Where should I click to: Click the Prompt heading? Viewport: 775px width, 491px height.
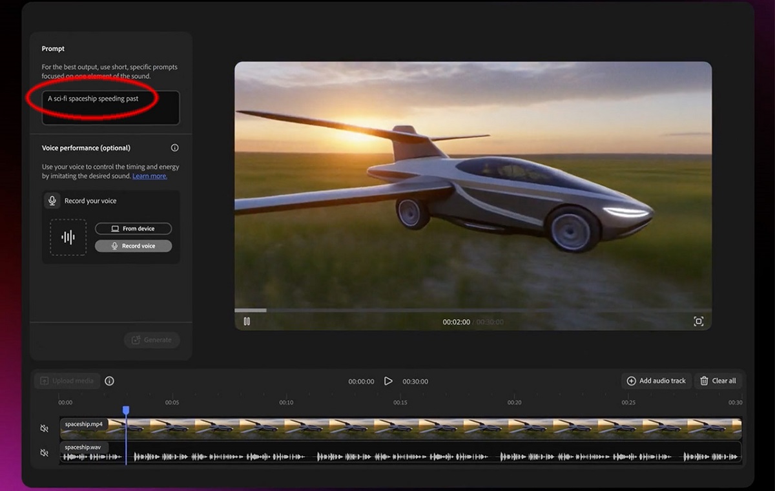tap(53, 48)
